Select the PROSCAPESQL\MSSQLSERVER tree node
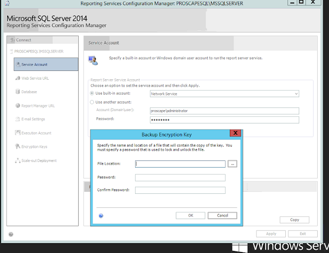 [x=39, y=51]
